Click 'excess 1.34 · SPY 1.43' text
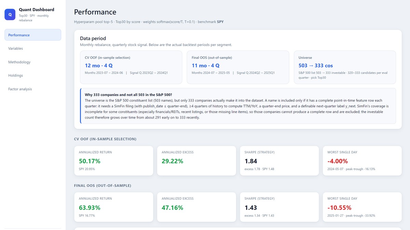 point(259,215)
